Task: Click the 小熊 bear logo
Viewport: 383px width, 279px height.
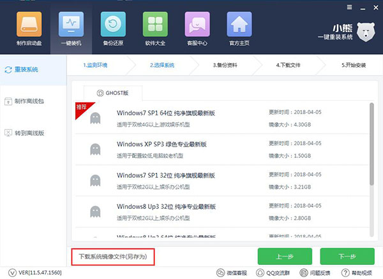Action: click(x=366, y=32)
